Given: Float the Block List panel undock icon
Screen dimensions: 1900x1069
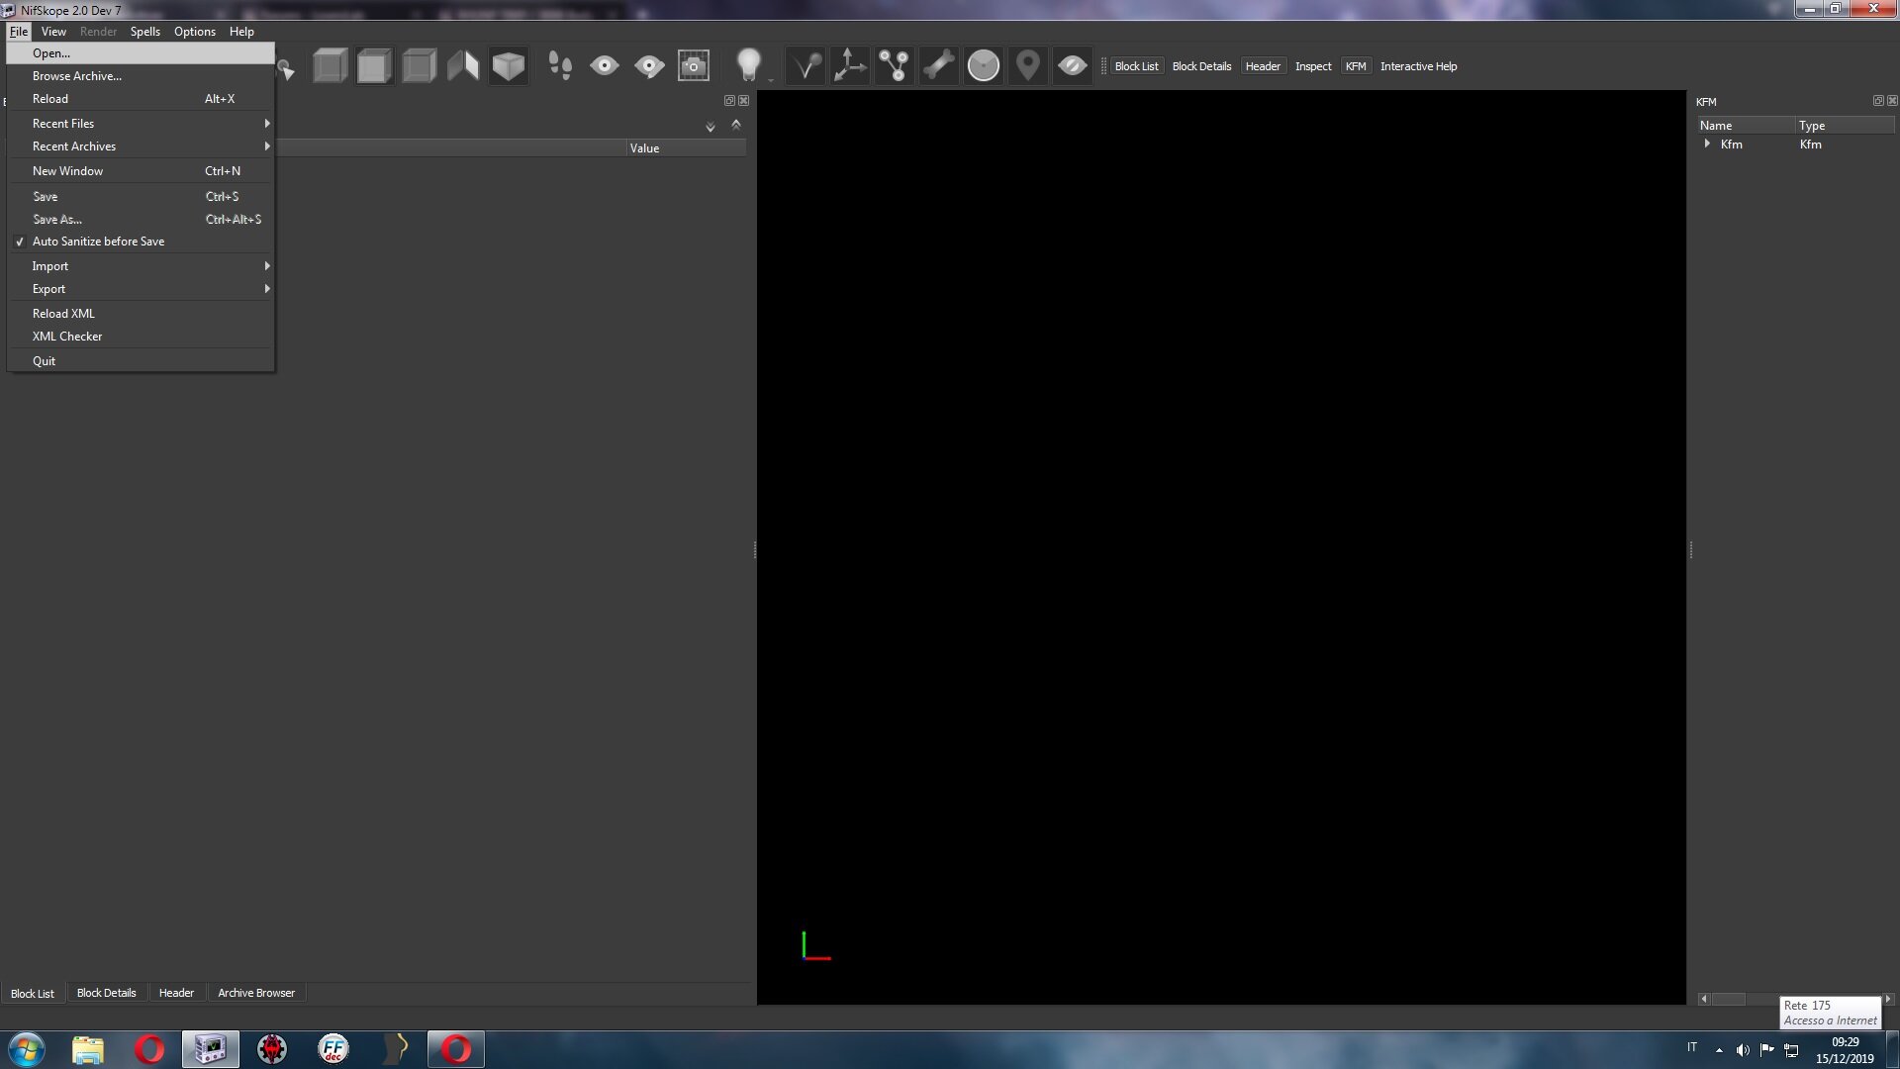Looking at the screenshot, I should 729,101.
